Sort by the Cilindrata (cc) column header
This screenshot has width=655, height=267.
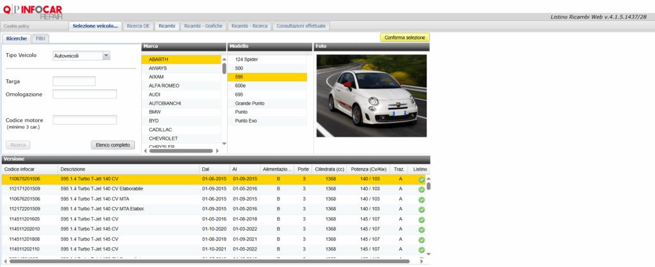(330, 169)
